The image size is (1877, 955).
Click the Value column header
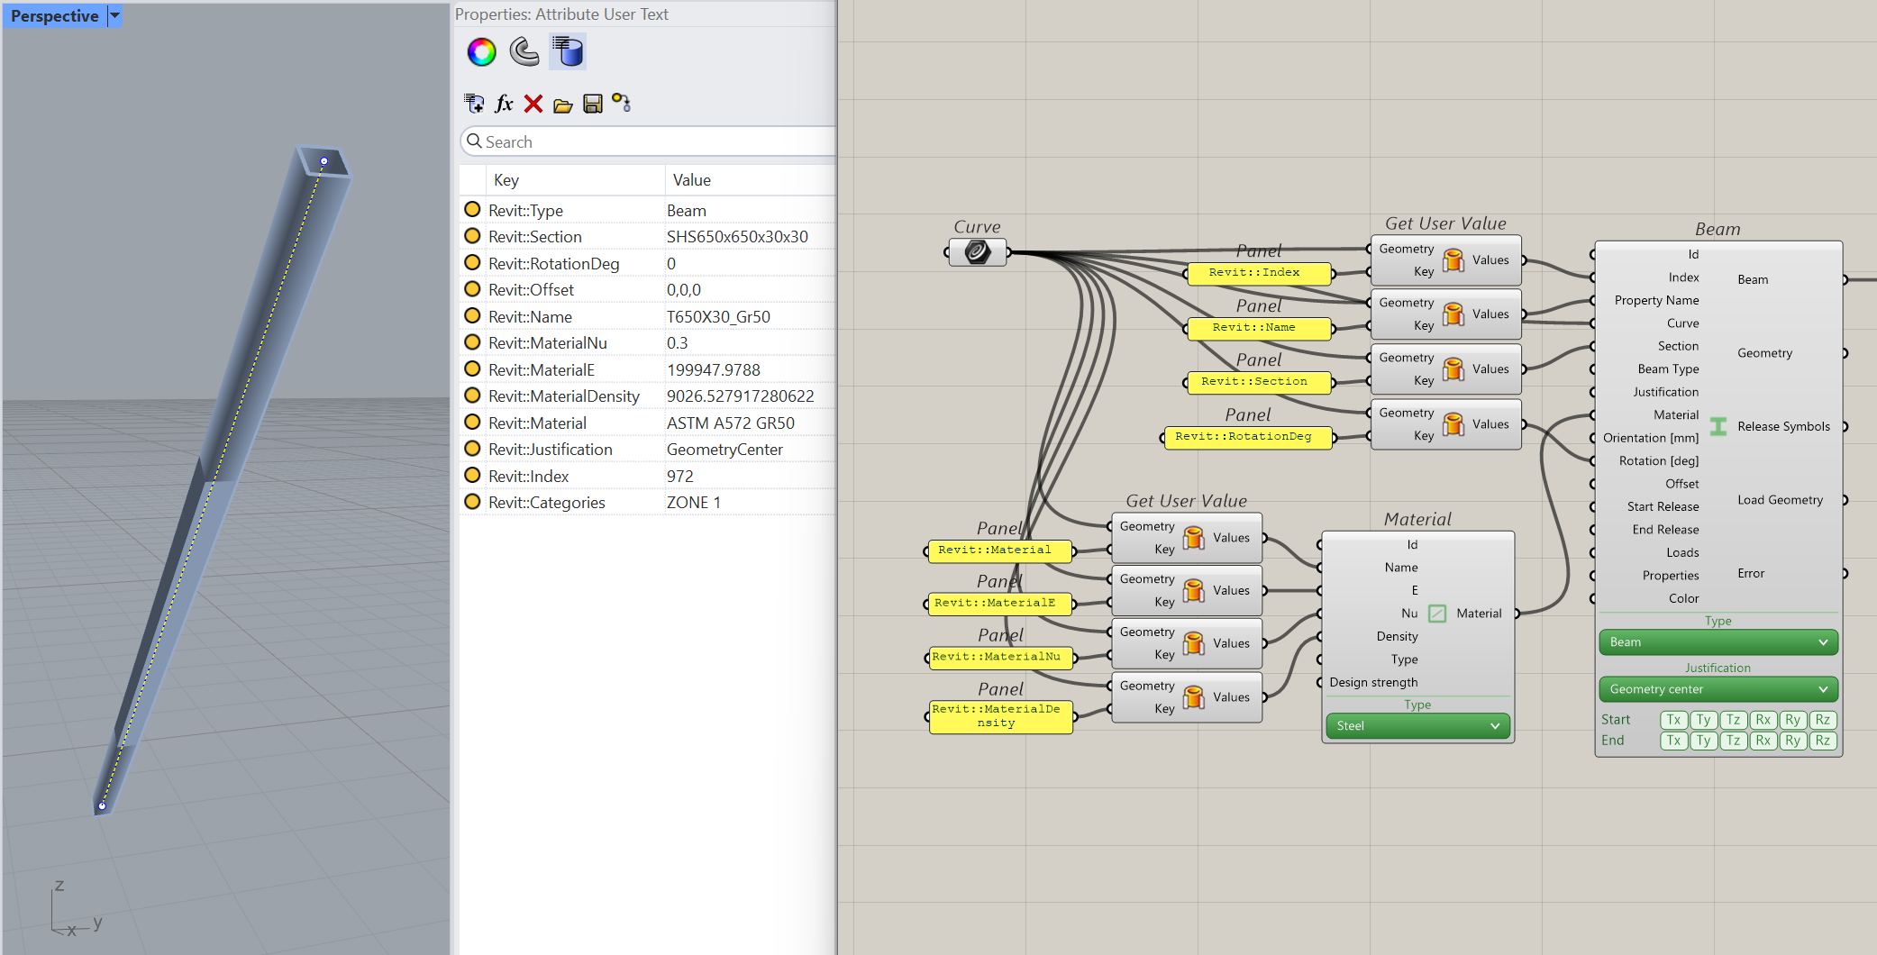(x=692, y=180)
